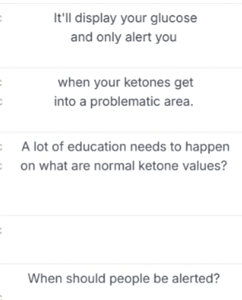The width and height of the screenshot is (242, 300).
Task: Click the cut-off marker beside "It'll display your glucose"
Action: click(1, 18)
